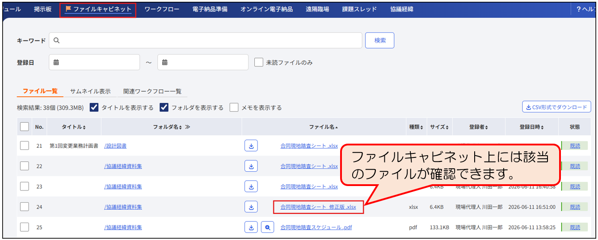Click CSV形式でダウンロード button
Viewport: 598px width, 240px height.
pyautogui.click(x=557, y=107)
